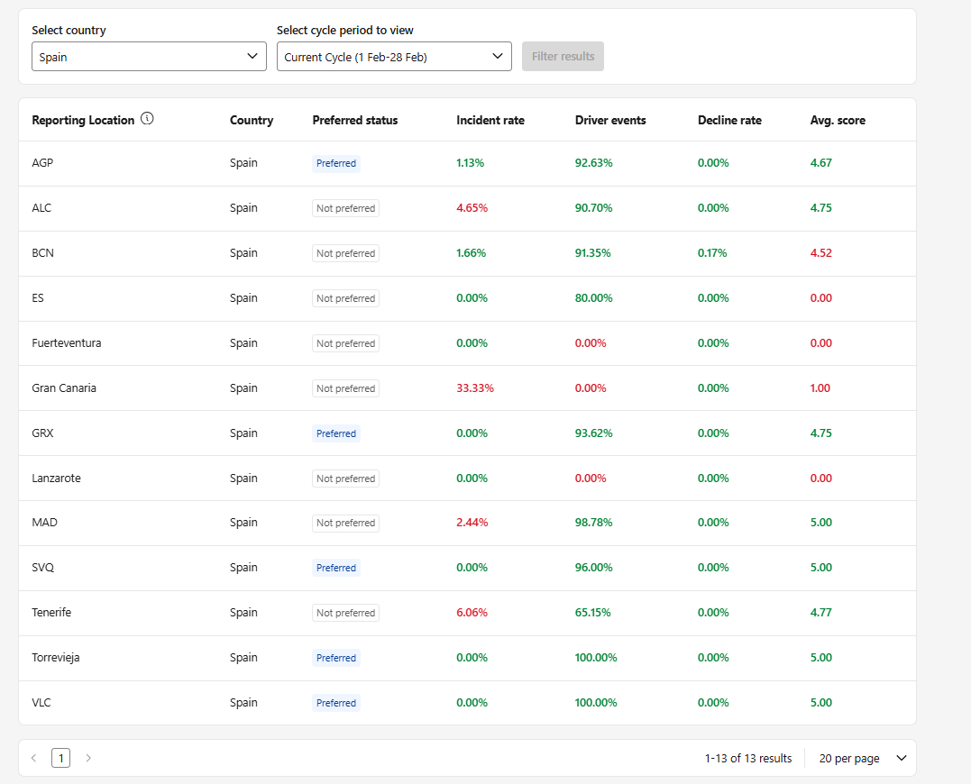This screenshot has width=971, height=784.
Task: Expand the 20 per page selector
Action: point(862,758)
